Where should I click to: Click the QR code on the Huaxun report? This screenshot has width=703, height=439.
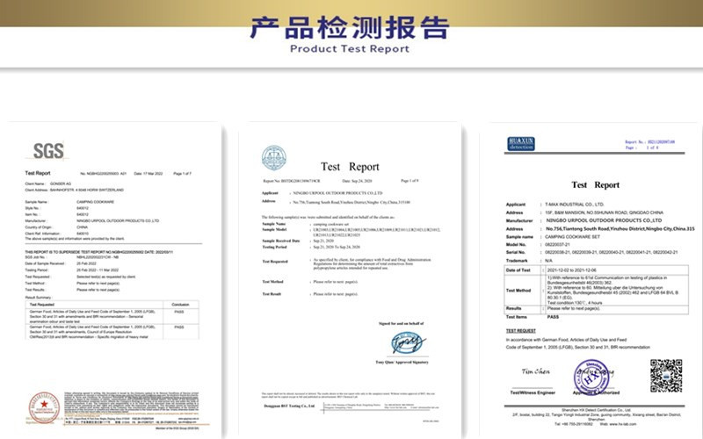[x=666, y=376]
